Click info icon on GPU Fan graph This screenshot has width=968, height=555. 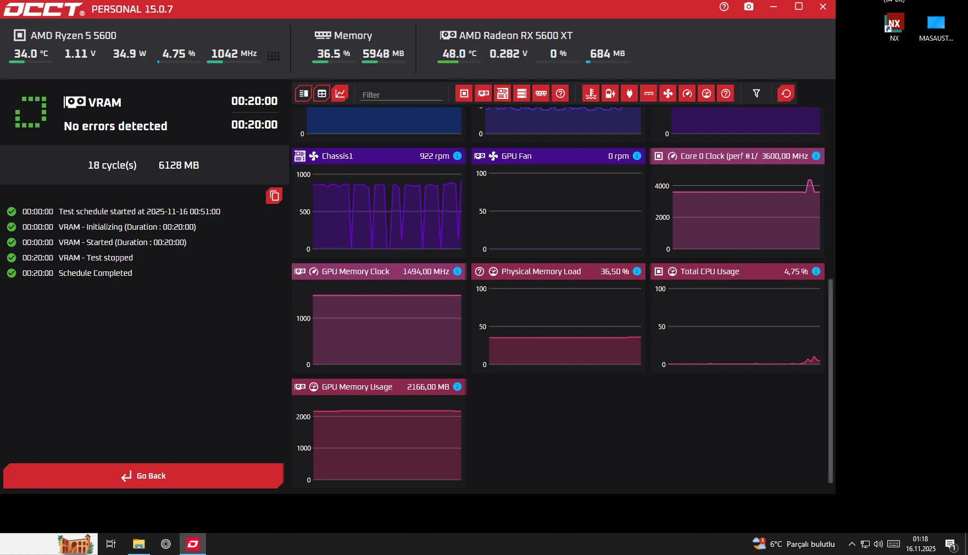[x=637, y=156]
